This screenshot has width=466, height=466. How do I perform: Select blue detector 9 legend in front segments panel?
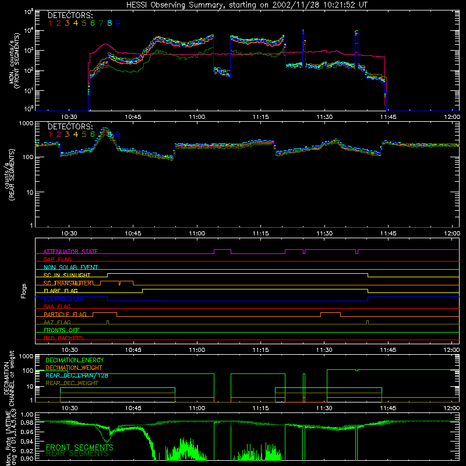(118, 23)
